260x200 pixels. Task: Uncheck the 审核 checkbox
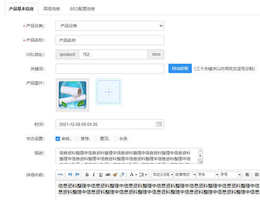[x=58, y=138]
